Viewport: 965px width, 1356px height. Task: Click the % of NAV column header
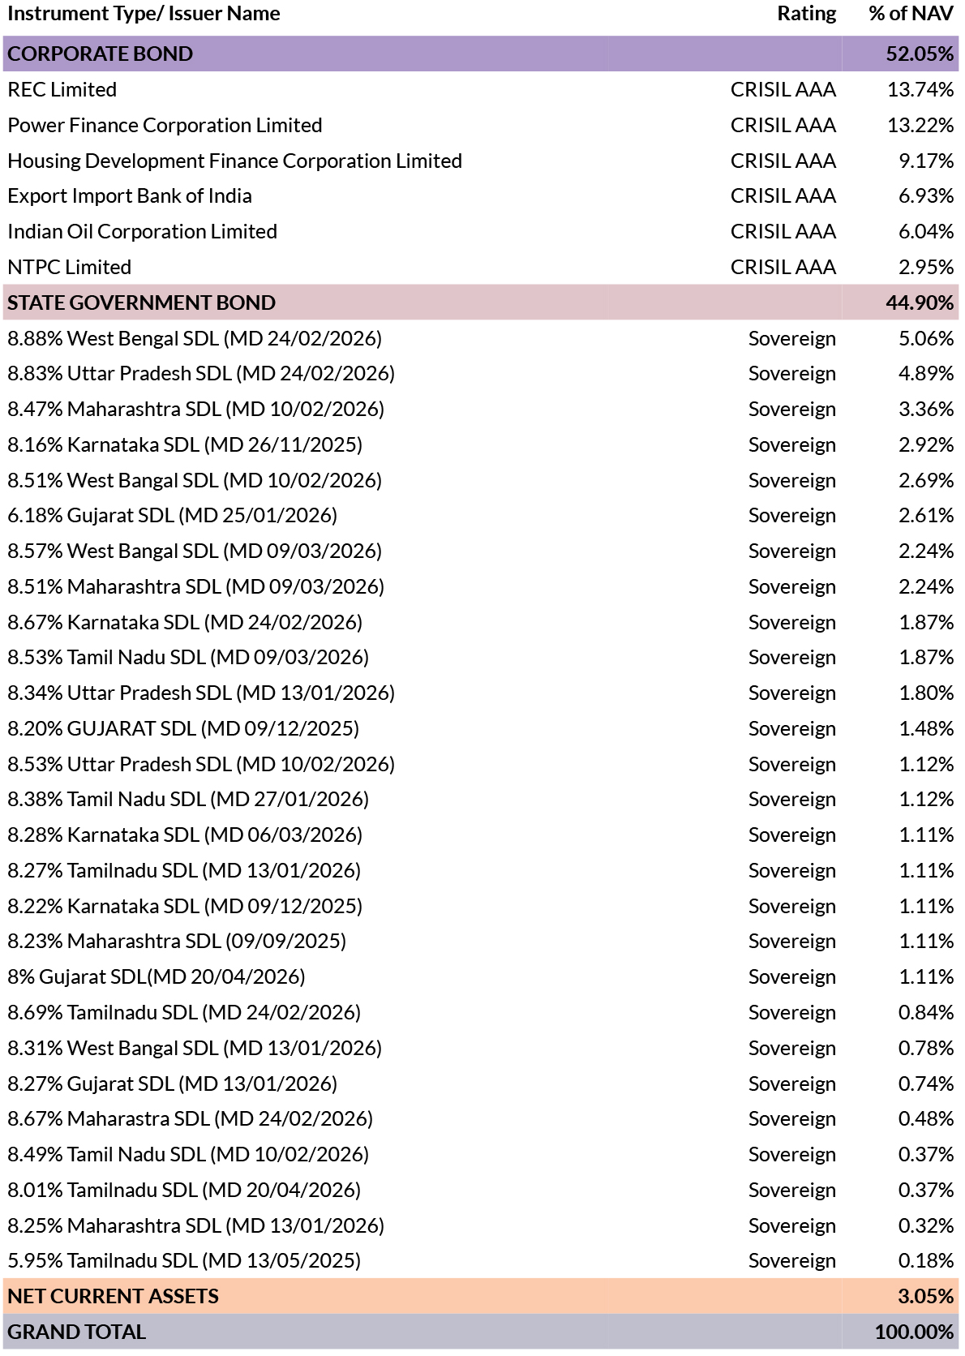click(911, 14)
